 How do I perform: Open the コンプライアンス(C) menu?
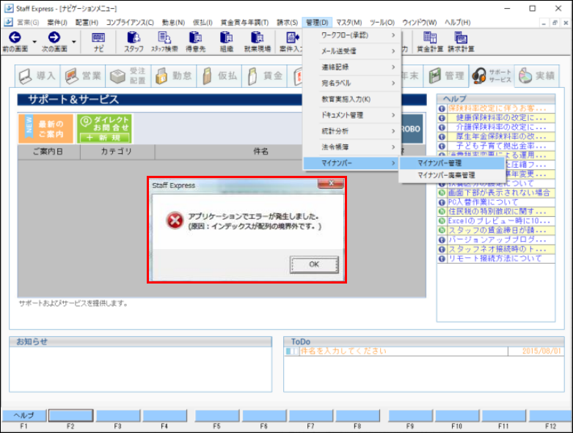pyautogui.click(x=130, y=23)
